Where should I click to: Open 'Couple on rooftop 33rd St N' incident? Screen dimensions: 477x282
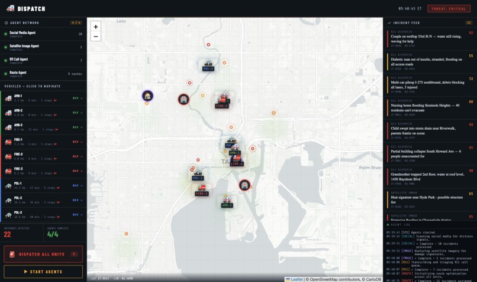[430, 39]
